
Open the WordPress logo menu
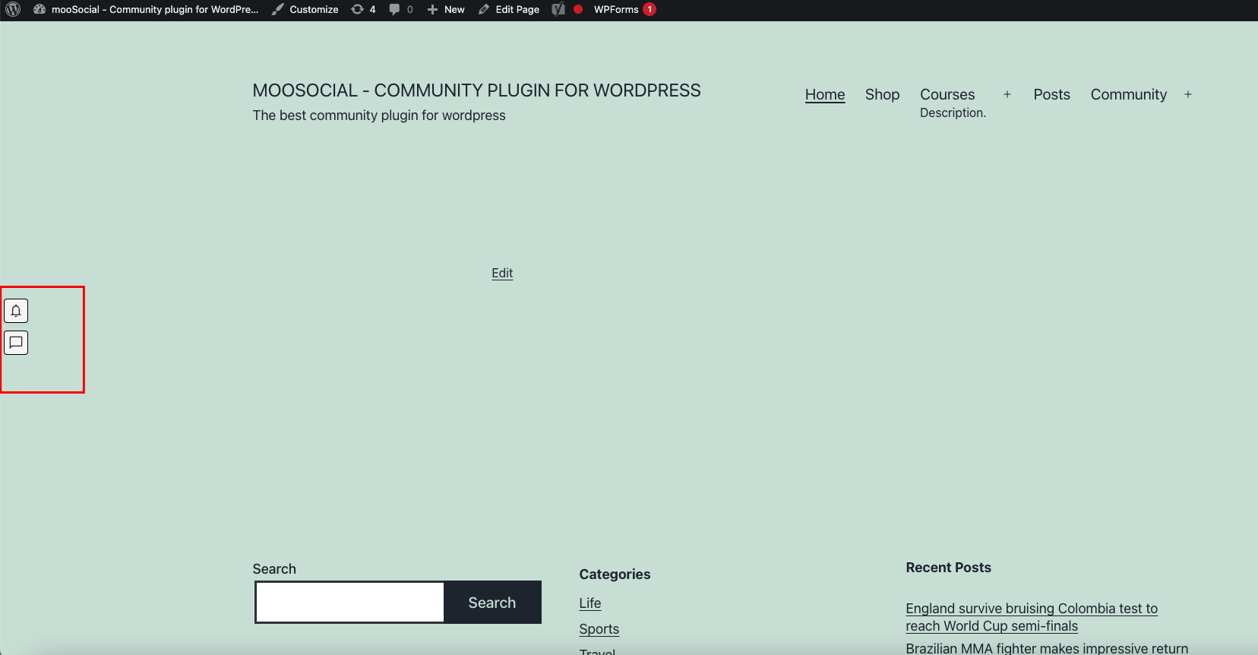(x=13, y=10)
